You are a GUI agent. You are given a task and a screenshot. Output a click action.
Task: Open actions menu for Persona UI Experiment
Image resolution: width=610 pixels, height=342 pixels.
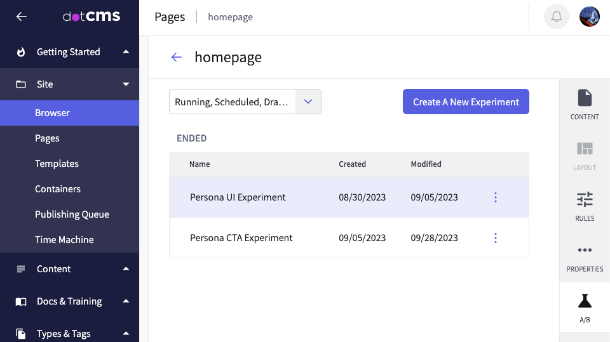click(x=496, y=197)
